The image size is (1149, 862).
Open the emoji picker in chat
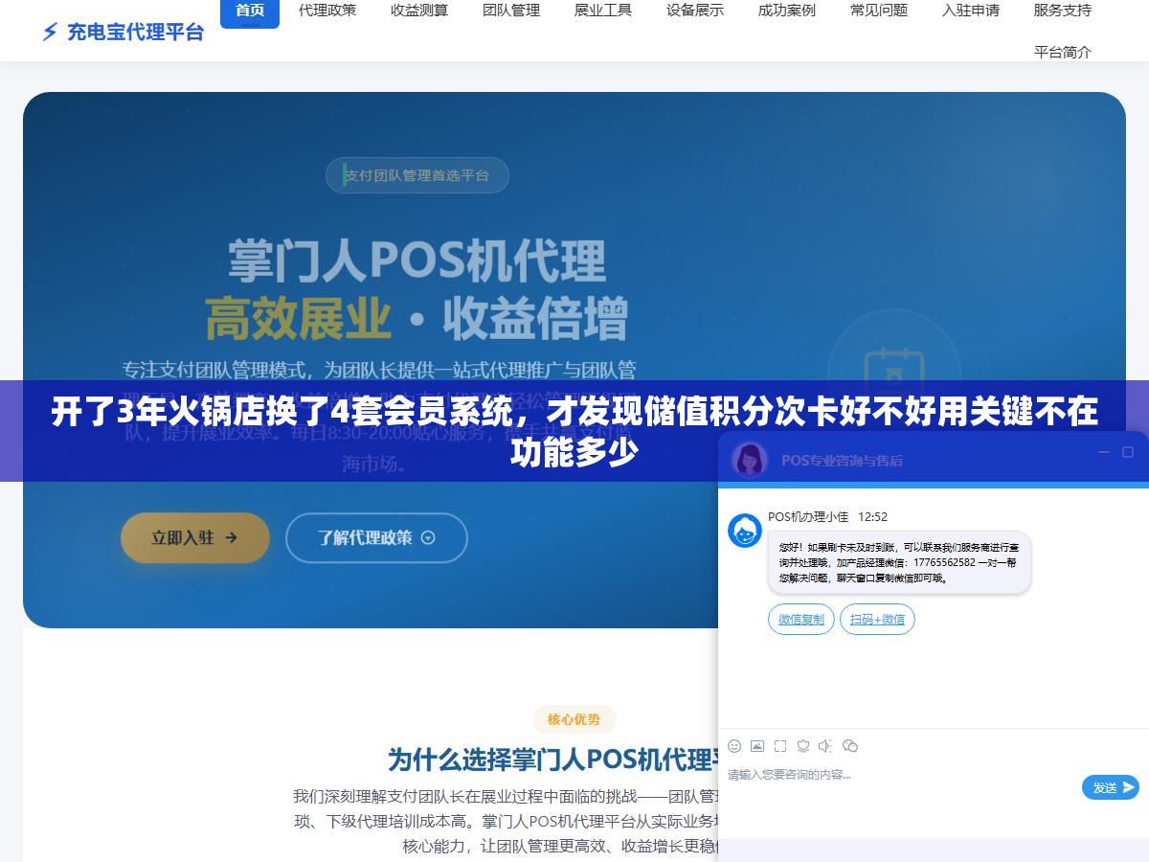pyautogui.click(x=734, y=745)
